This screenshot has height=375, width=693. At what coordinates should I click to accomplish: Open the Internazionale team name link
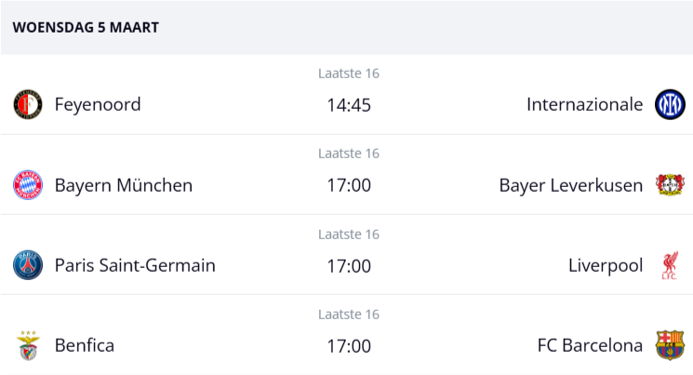(584, 104)
